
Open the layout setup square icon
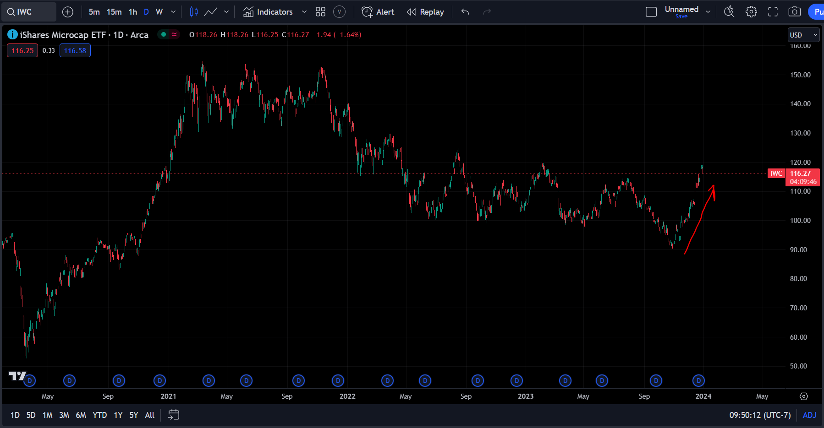click(651, 12)
